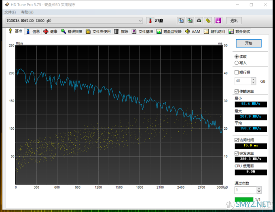Click the minimum 92.4 MB/s value
The height and width of the screenshot is (212, 275).
[251, 104]
